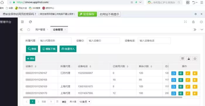Click yellow edit icon for 0000201911290167
Screen dimensions: 205x106
[188, 73]
